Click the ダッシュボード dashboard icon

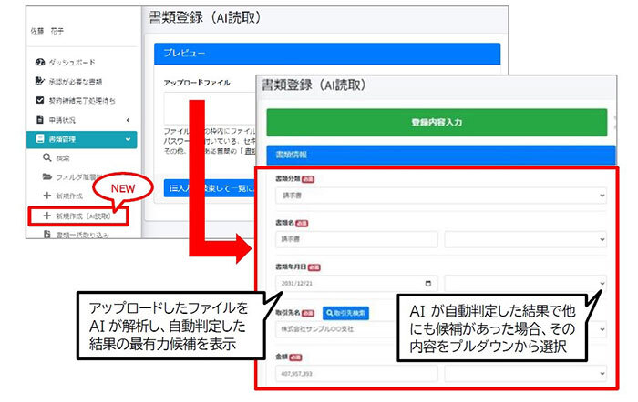coord(39,62)
